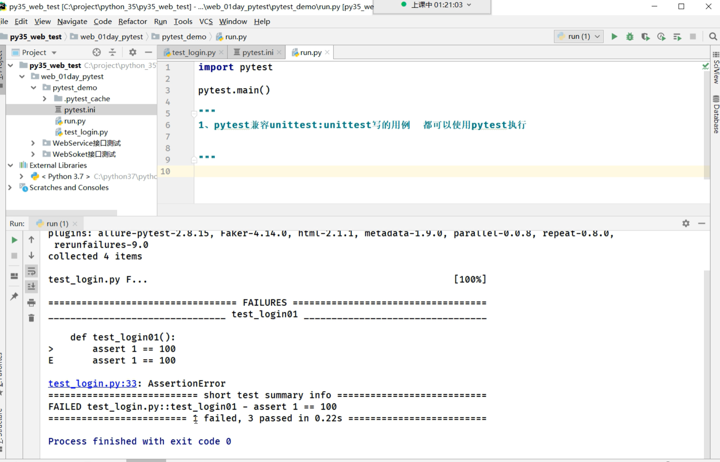The width and height of the screenshot is (720, 462).
Task: Click locate current file target icon
Action: (97, 52)
